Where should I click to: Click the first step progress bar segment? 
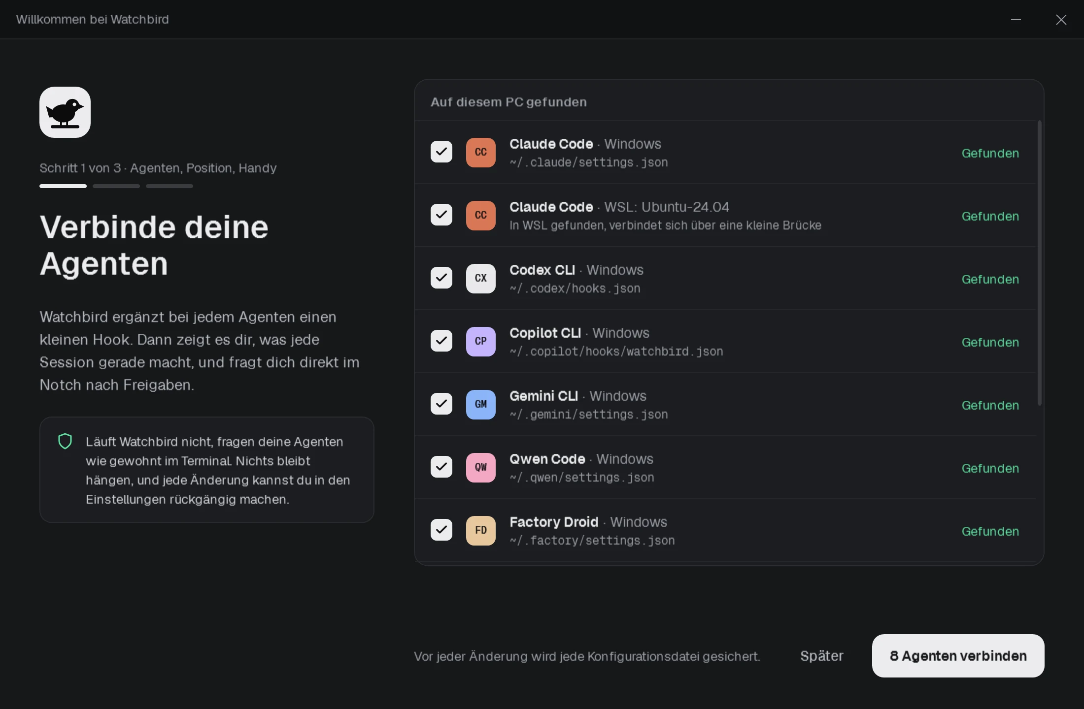[x=63, y=186]
